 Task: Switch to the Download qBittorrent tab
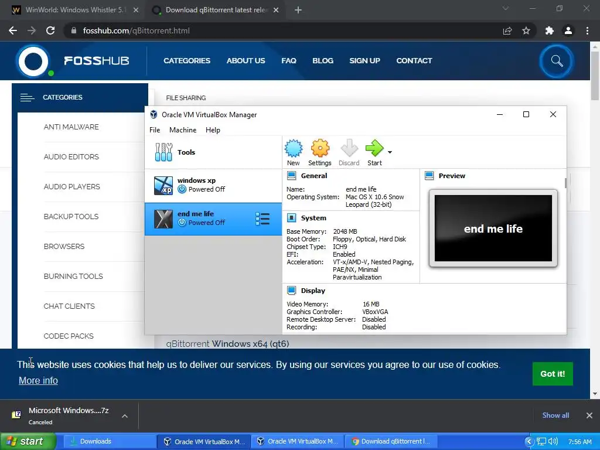216,10
